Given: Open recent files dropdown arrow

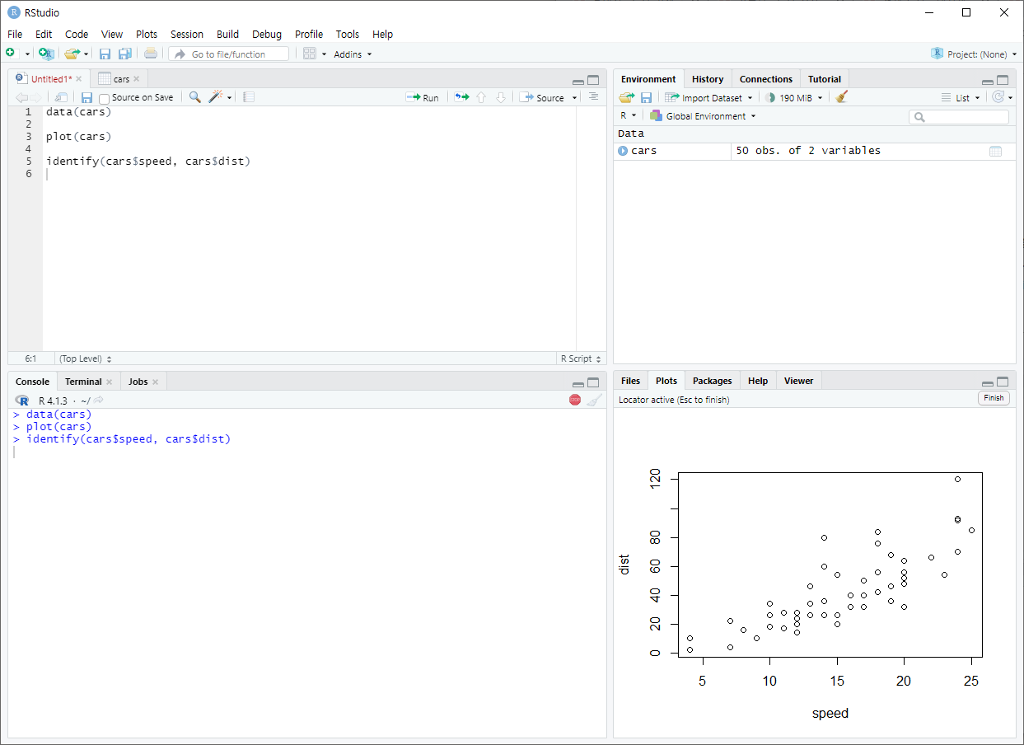Looking at the screenshot, I should (x=86, y=54).
